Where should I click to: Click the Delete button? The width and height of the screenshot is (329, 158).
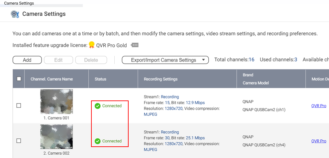(91, 60)
